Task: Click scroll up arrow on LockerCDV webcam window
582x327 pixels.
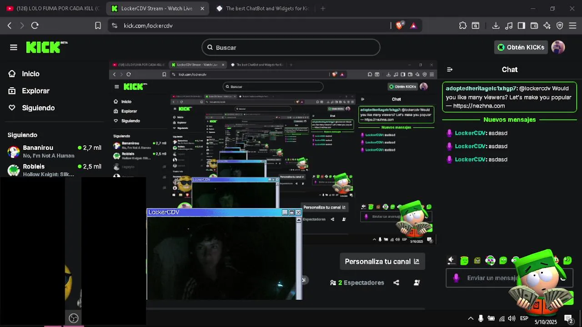Action: [299, 220]
